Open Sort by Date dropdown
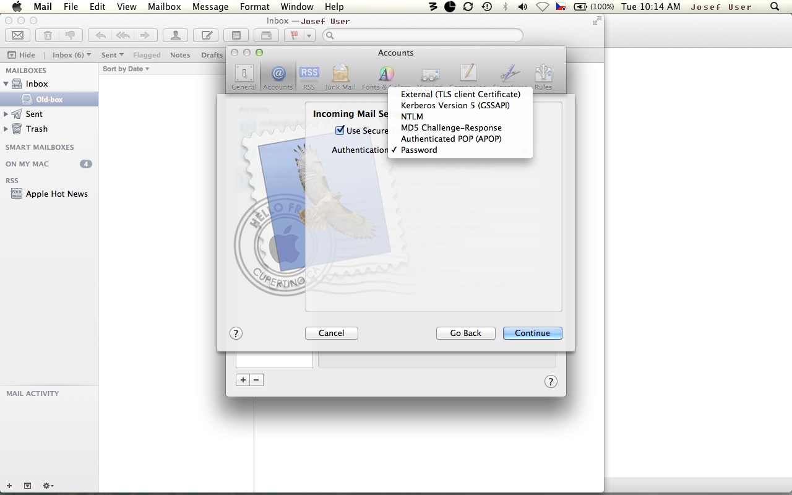 pyautogui.click(x=126, y=69)
